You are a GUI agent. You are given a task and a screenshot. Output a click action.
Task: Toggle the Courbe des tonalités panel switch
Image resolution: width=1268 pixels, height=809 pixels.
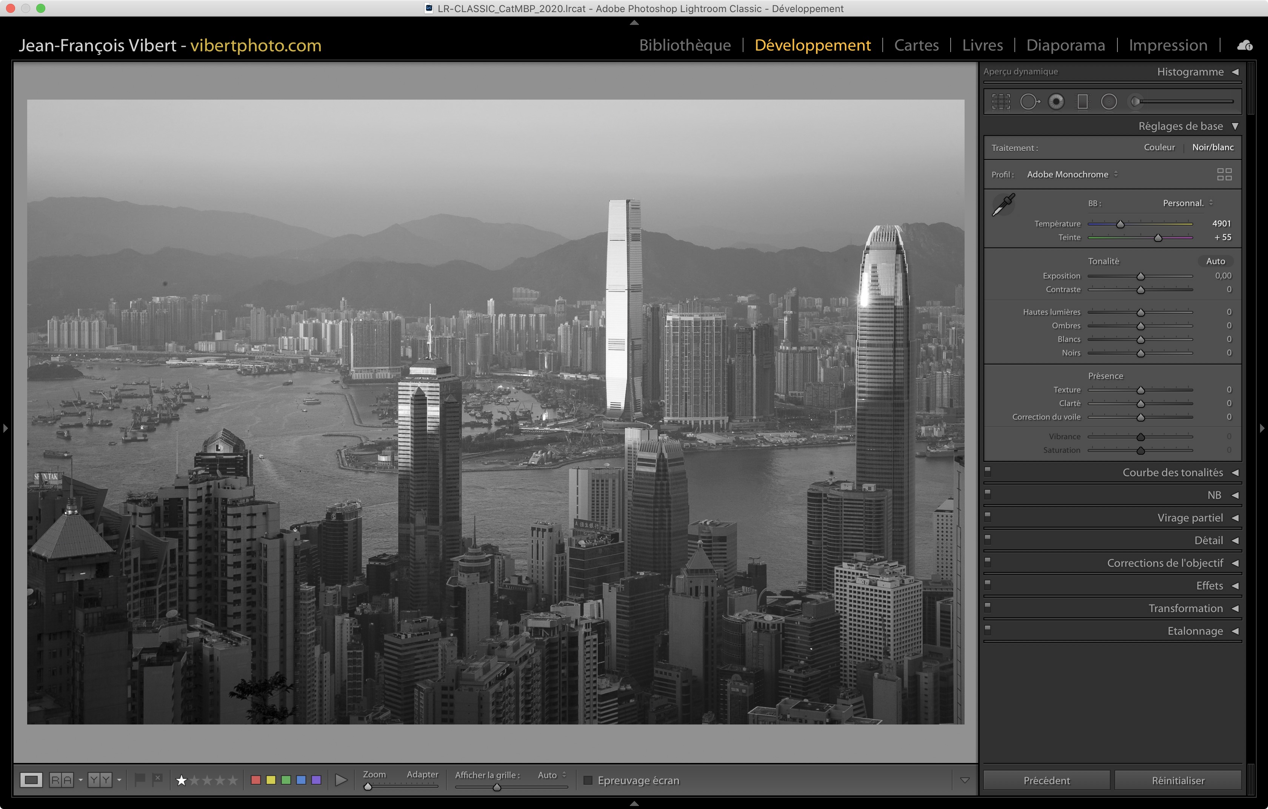coord(988,471)
